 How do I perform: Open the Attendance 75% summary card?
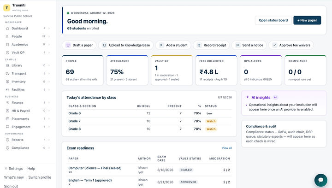127,70
